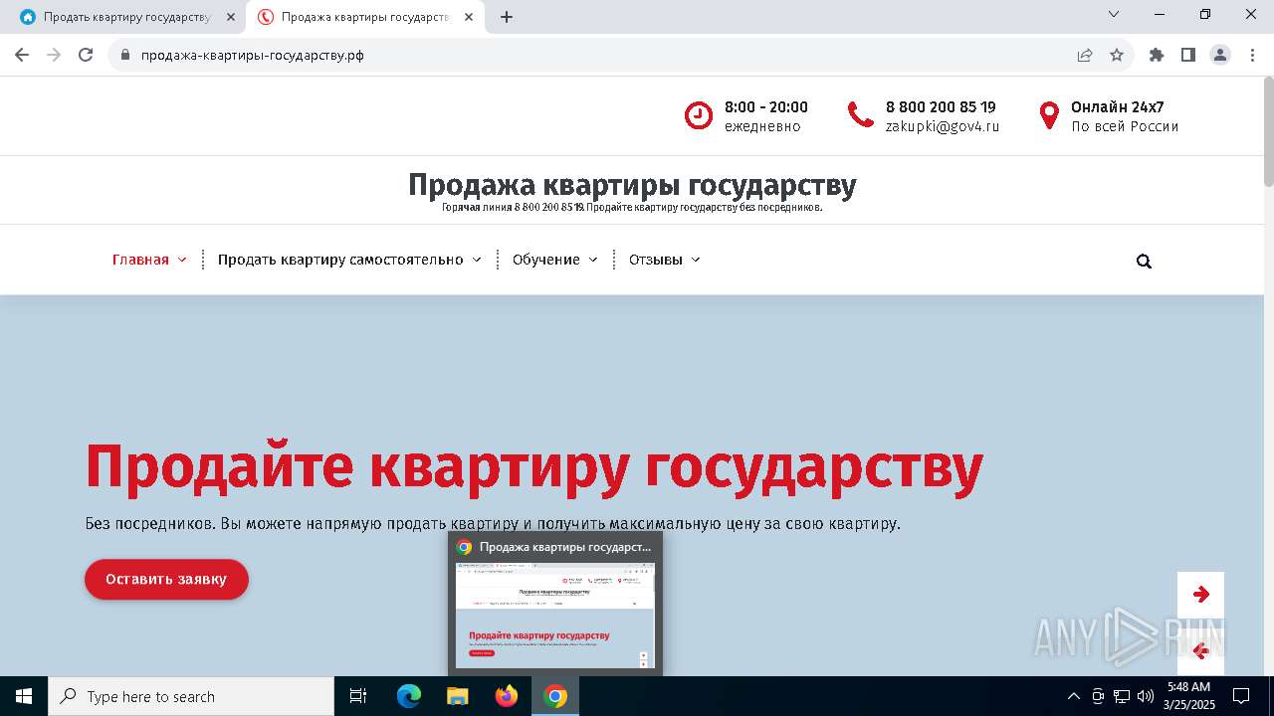Viewport: 1274px width, 716px height.
Task: Click the padlock site info icon
Action: coord(125,55)
